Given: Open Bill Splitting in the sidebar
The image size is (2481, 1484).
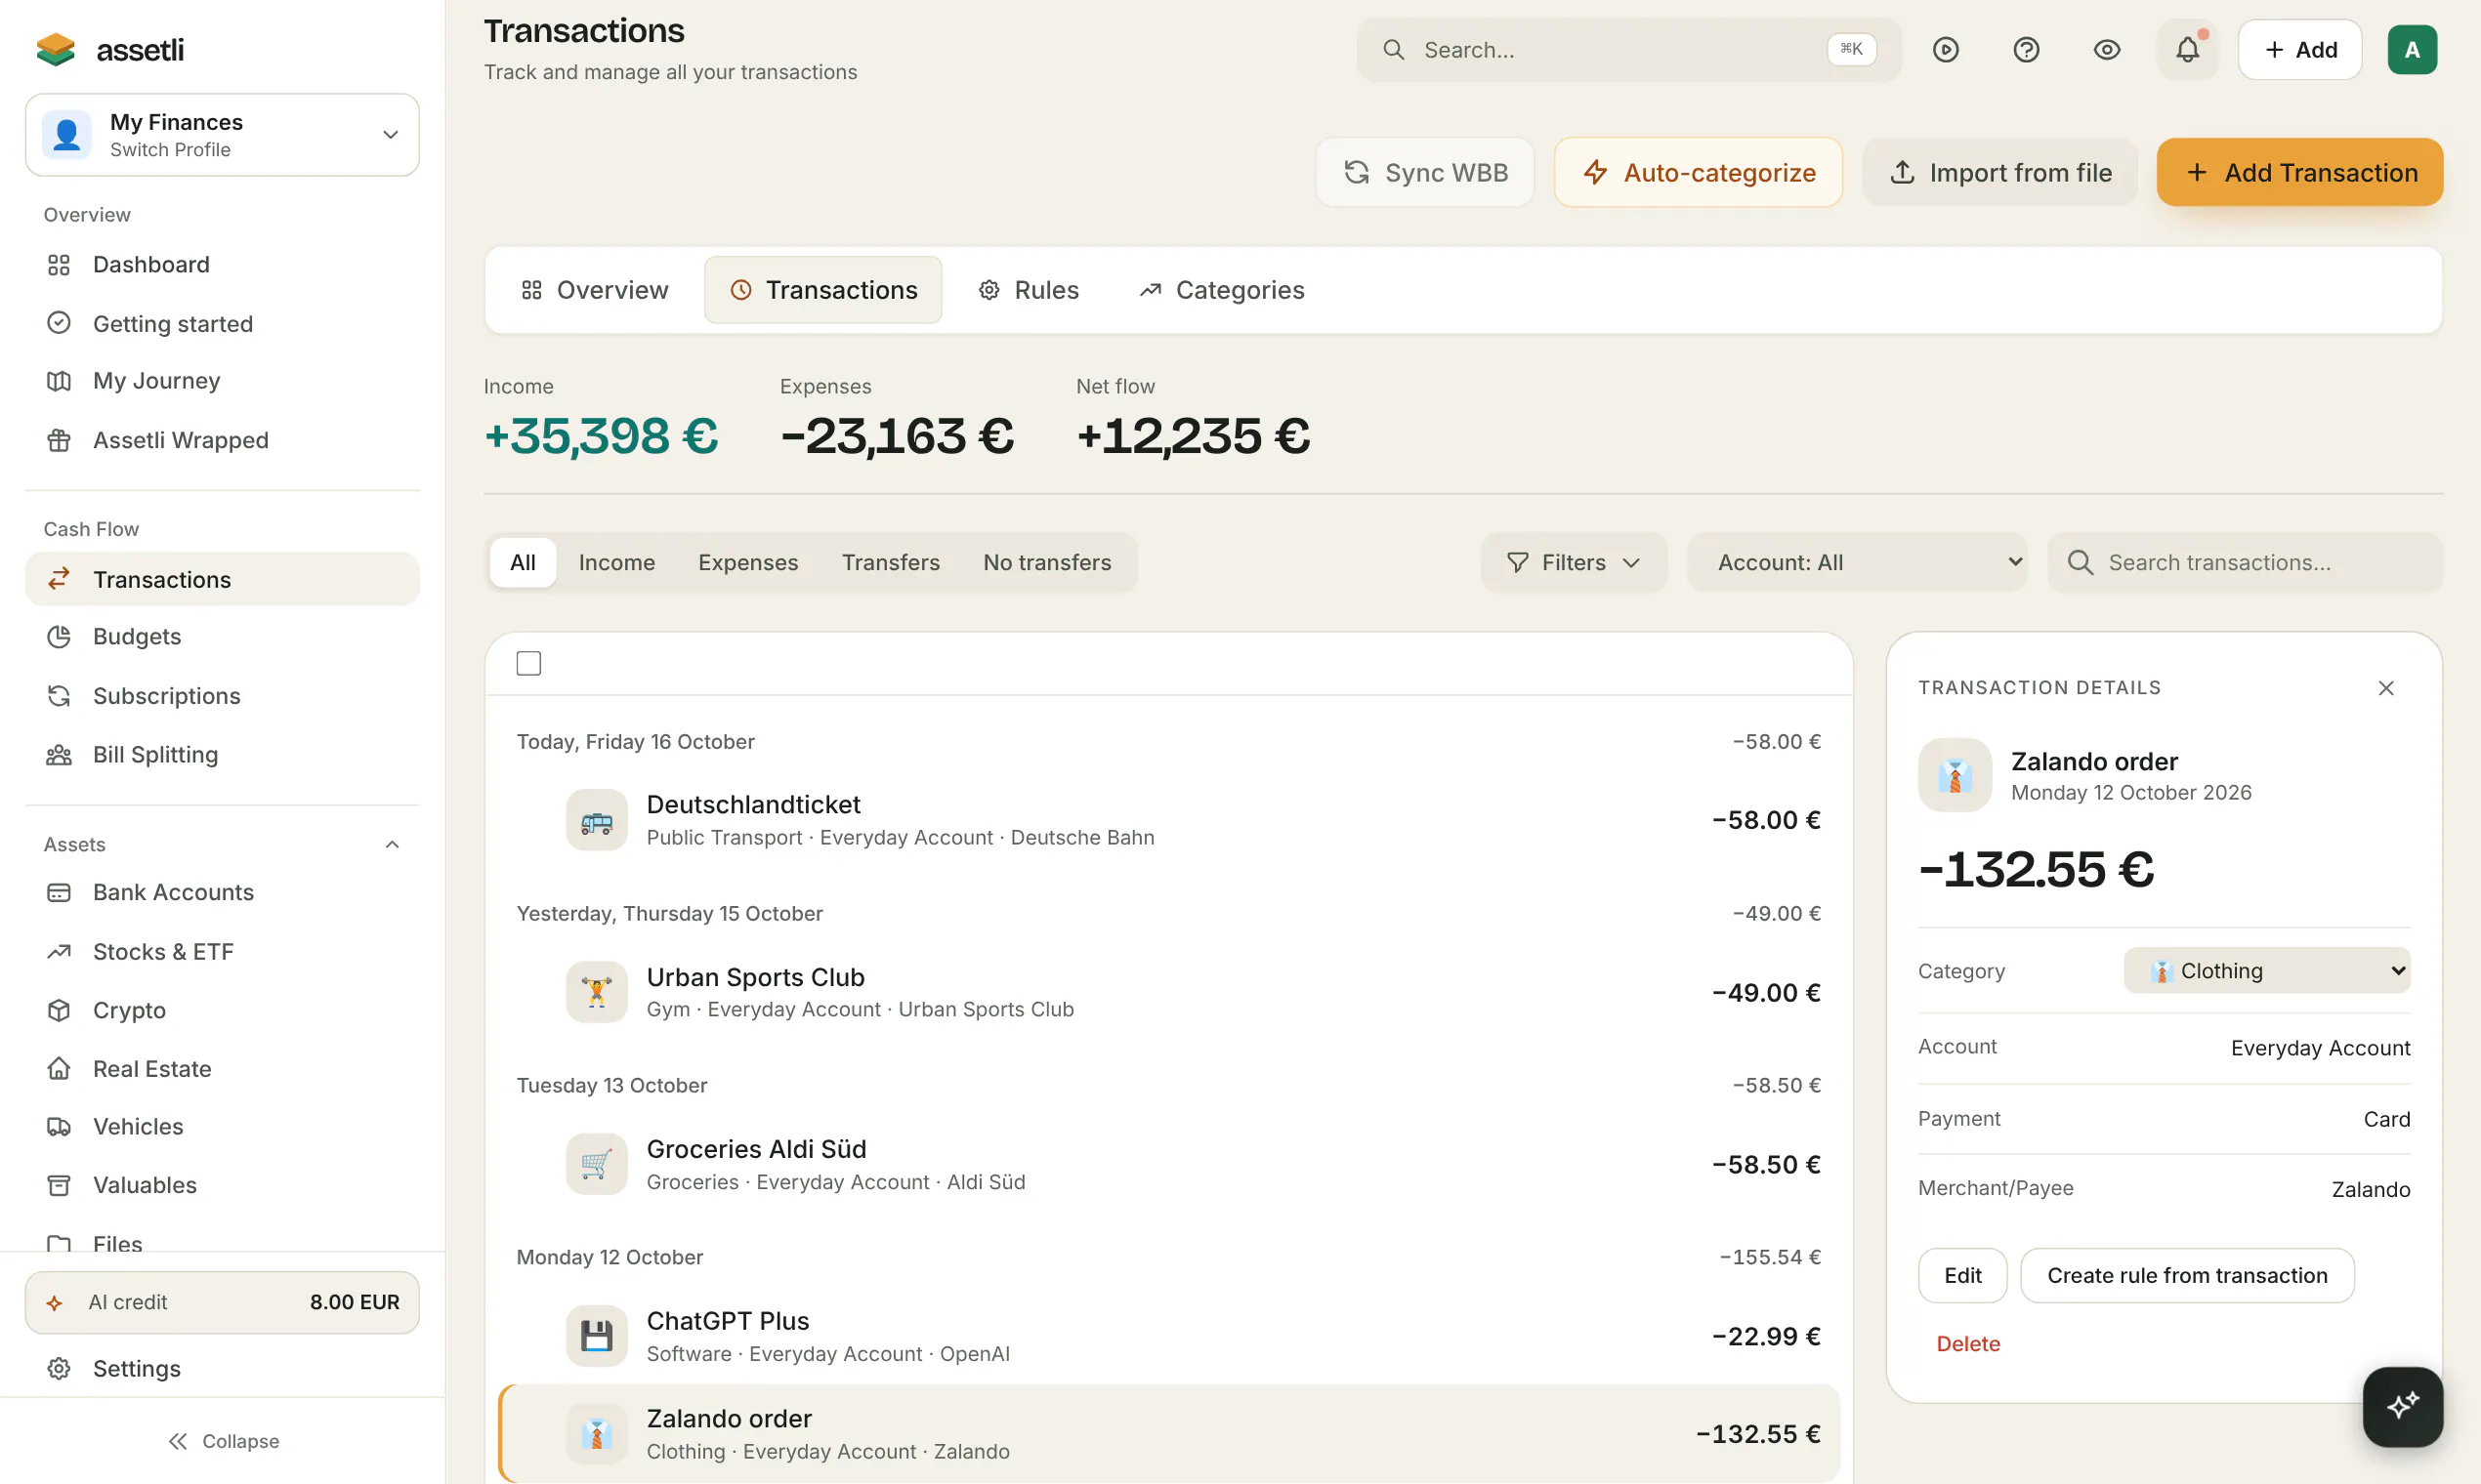Looking at the screenshot, I should coord(222,754).
